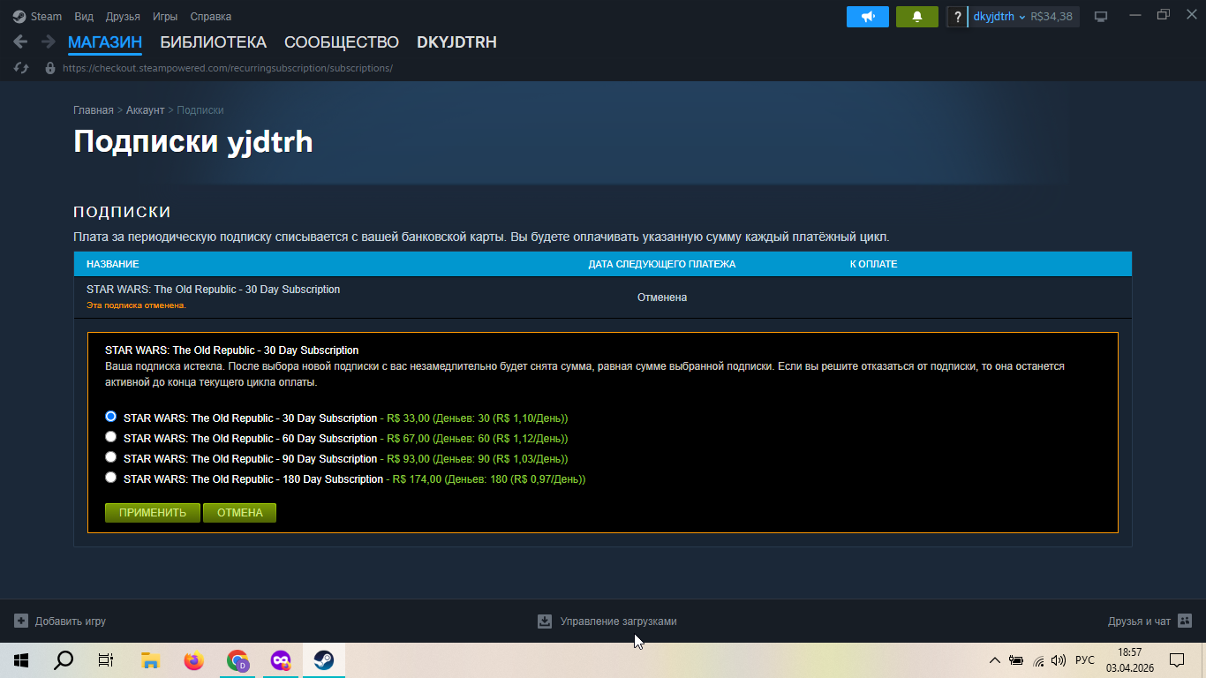Open the Друзья menu
The height and width of the screenshot is (678, 1206).
123,16
